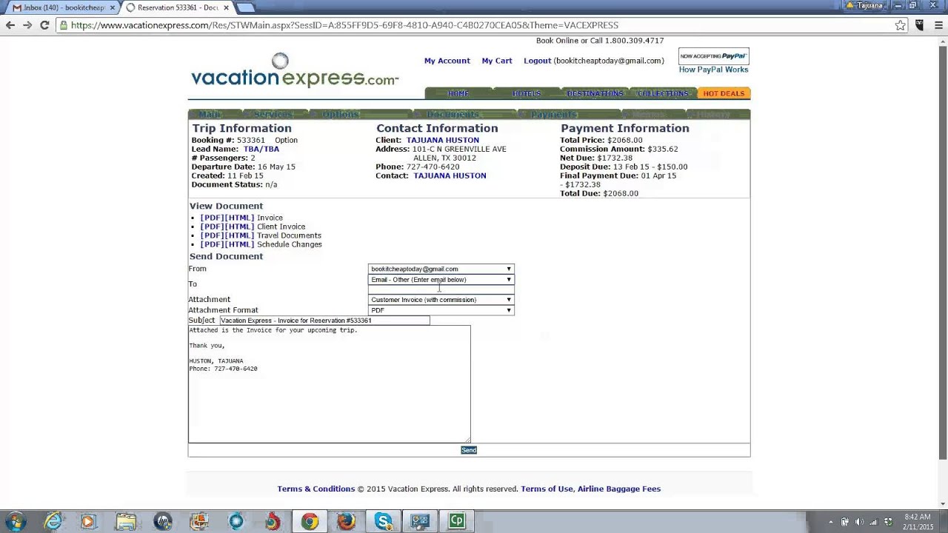Viewport: 948px width, 533px height.
Task: Open Client Invoice HTML link
Action: click(240, 227)
